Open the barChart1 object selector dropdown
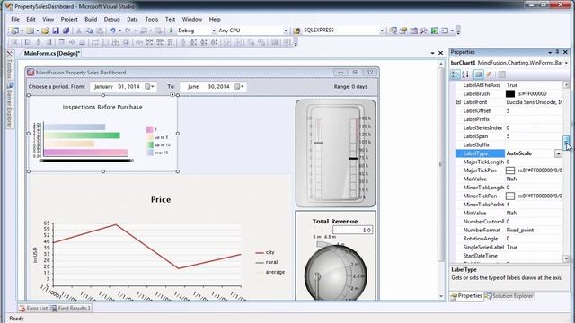575x323 pixels. (x=567, y=63)
